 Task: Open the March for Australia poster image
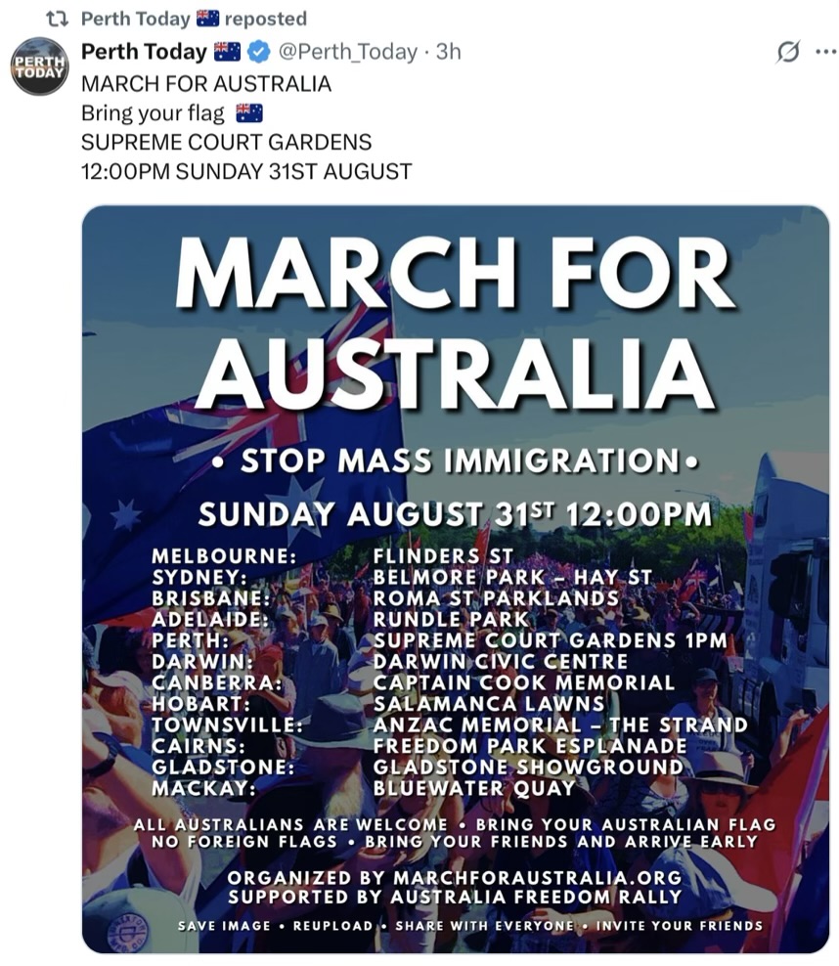(x=456, y=579)
